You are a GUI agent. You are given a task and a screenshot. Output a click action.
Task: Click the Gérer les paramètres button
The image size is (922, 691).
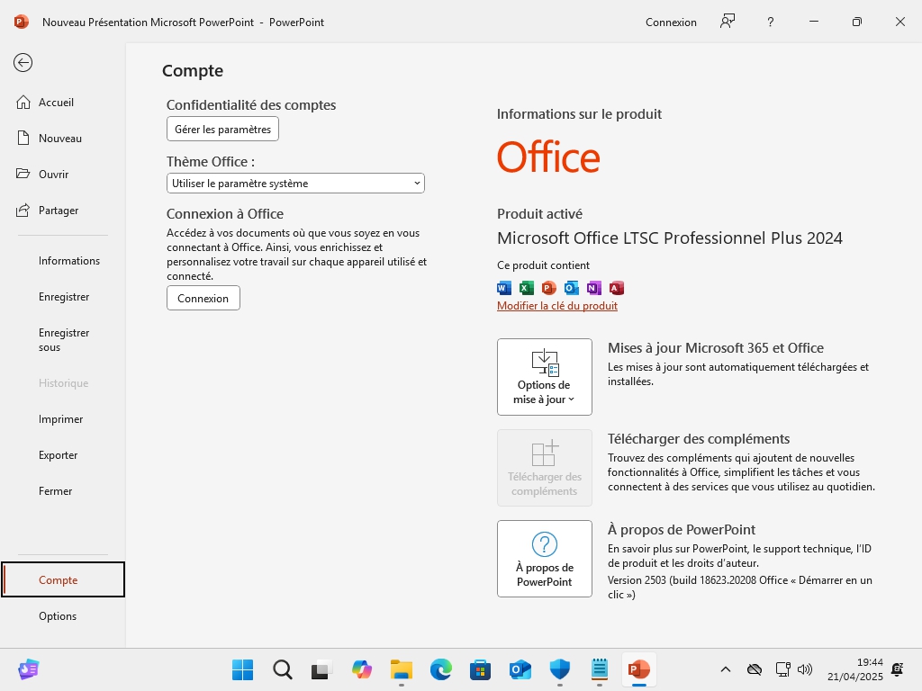pyautogui.click(x=222, y=129)
